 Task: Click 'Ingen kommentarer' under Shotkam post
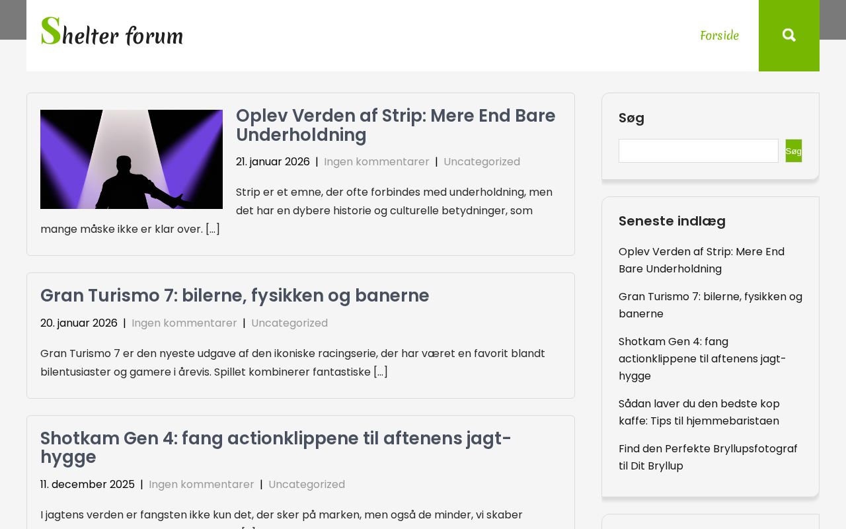click(201, 485)
